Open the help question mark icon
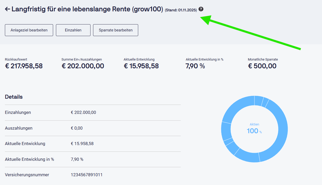The height and width of the screenshot is (185, 322). coord(201,9)
